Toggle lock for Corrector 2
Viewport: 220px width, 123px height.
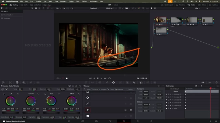click(x=168, y=97)
